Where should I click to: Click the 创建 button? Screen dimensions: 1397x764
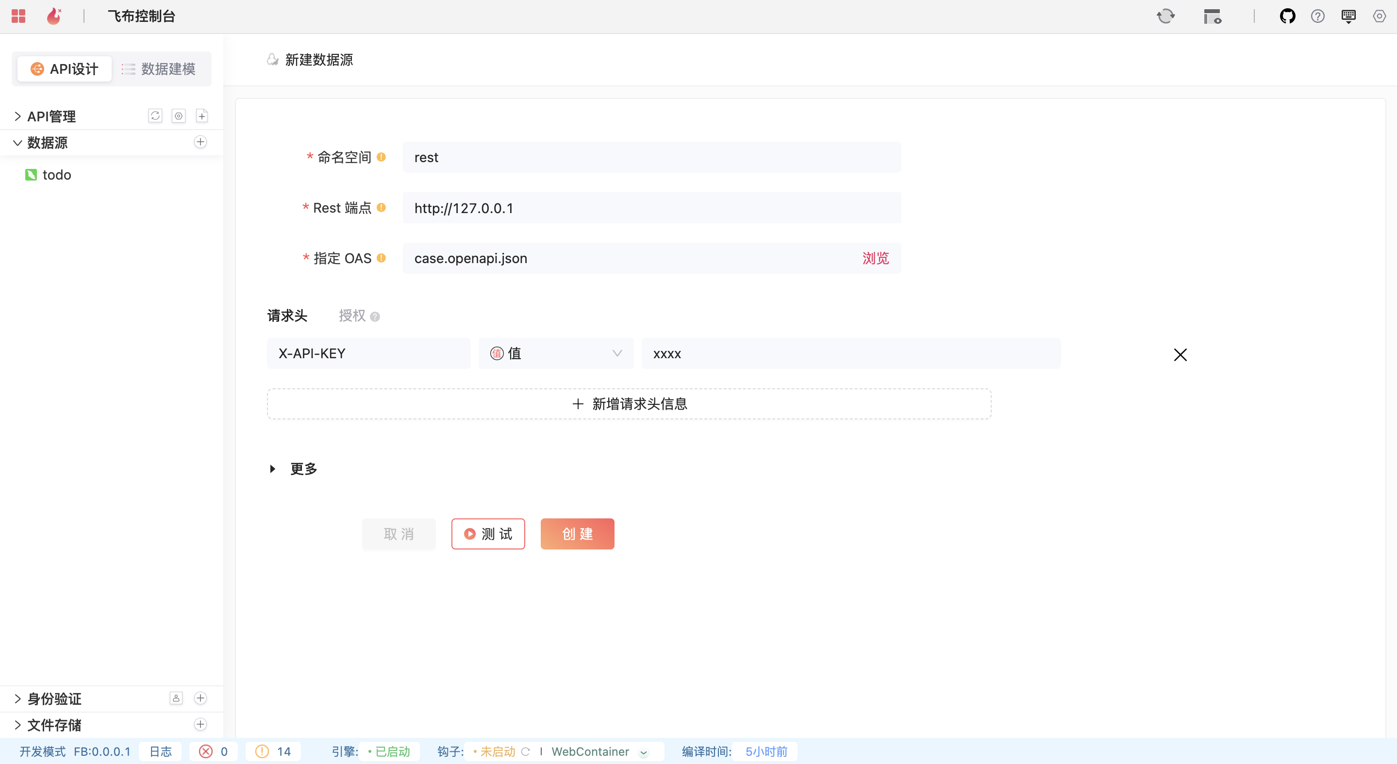577,534
